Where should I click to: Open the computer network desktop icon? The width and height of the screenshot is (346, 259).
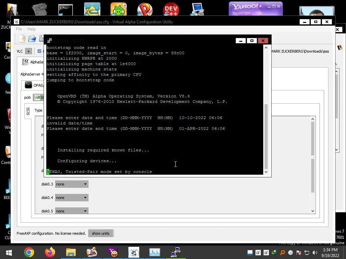197,9
